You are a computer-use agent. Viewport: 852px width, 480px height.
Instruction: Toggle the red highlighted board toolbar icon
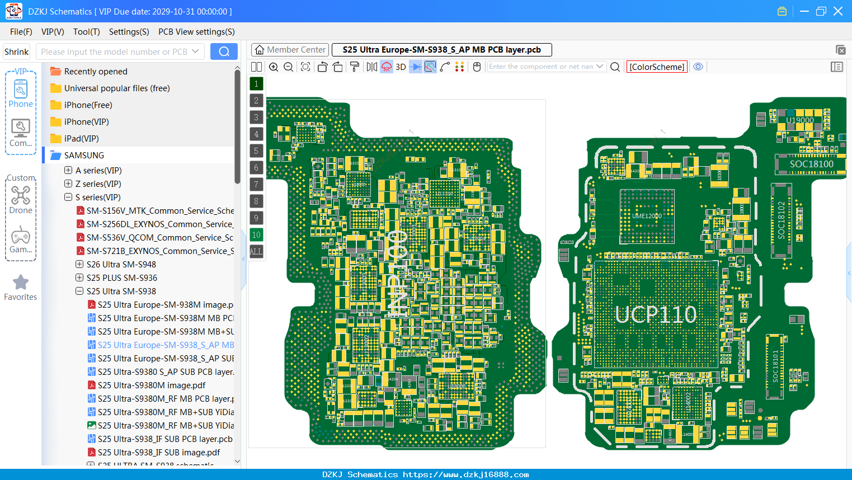click(x=387, y=67)
